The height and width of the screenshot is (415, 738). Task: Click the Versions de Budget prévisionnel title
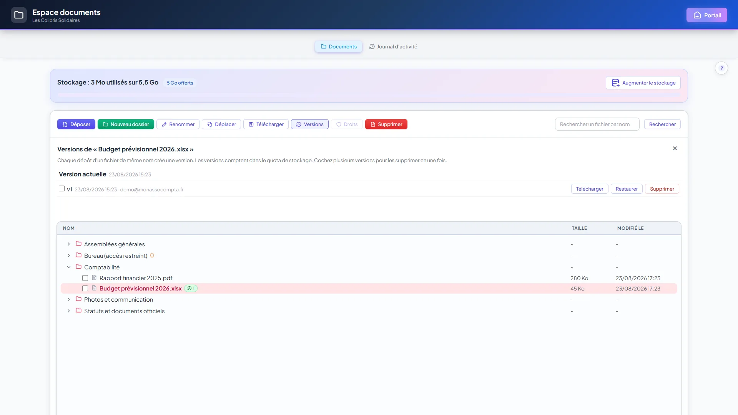click(x=125, y=149)
